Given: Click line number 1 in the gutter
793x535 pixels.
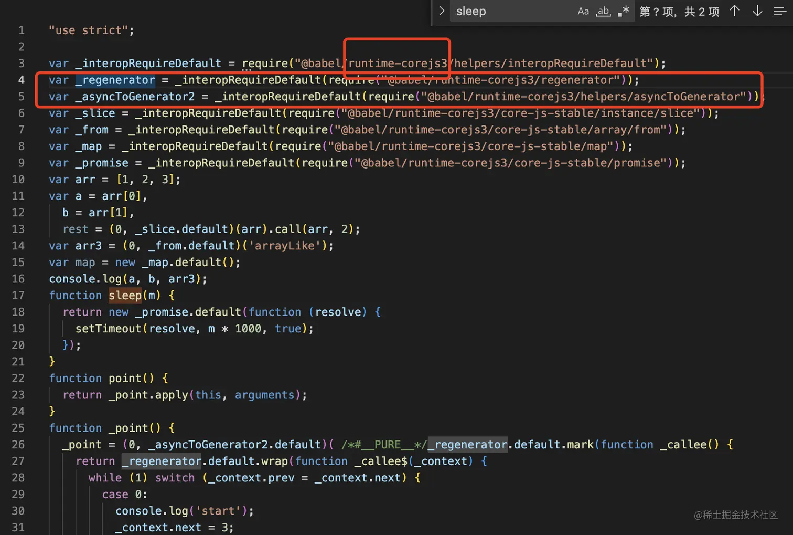Looking at the screenshot, I should 22,30.
